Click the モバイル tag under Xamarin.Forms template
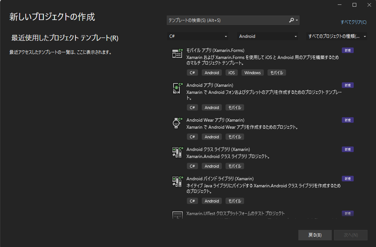376x247 pixels. [277, 73]
